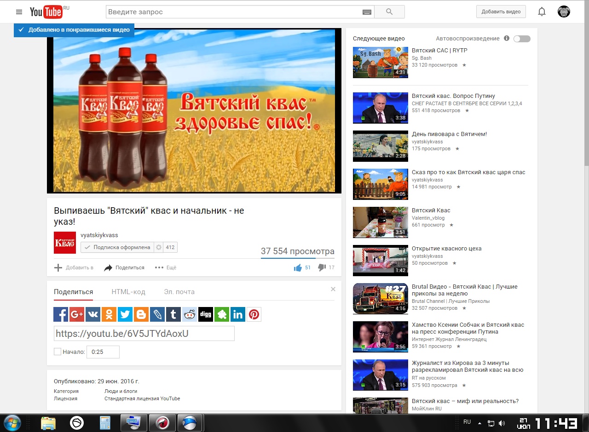This screenshot has width=589, height=432.
Task: Share the video on VK
Action: (x=93, y=314)
